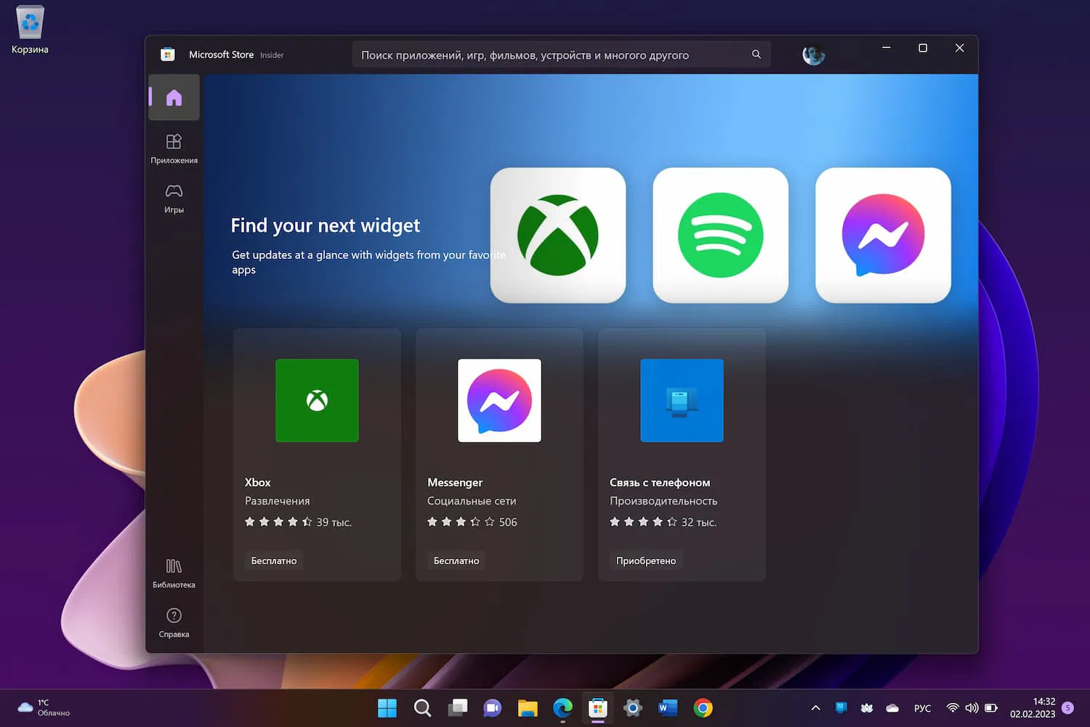Go to the Home tab in the Store sidebar
This screenshot has width=1090, height=727.
(x=174, y=97)
